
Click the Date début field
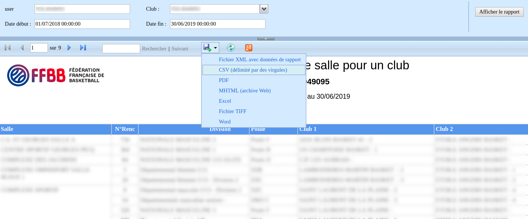(x=82, y=24)
